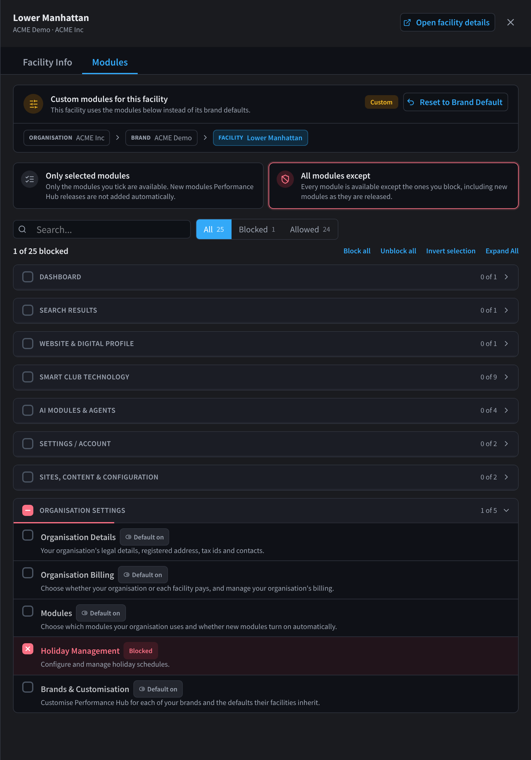The width and height of the screenshot is (531, 760).
Task: Expand Website & Digital Profile chevron
Action: [x=506, y=343]
